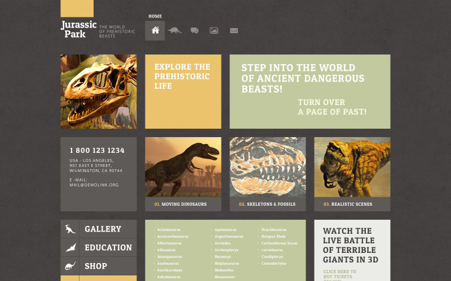The width and height of the screenshot is (451, 281).
Task: Click 02. Skeletons & Fossils caption
Action: click(267, 204)
